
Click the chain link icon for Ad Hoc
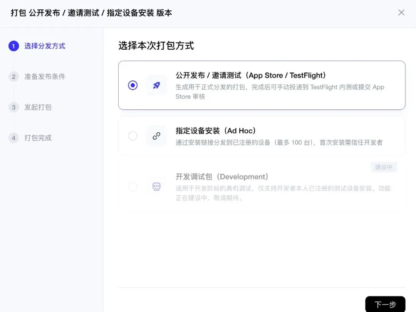click(x=156, y=136)
